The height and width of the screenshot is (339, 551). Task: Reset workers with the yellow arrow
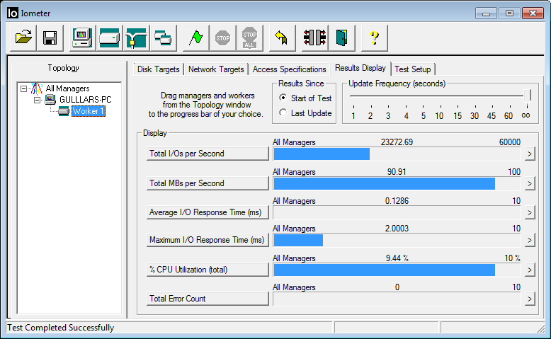tap(282, 38)
